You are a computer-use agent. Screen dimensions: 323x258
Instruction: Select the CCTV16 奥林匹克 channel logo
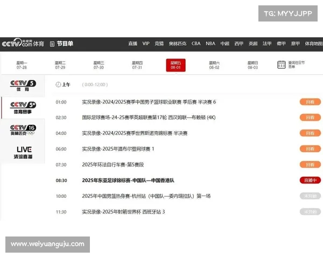23,130
